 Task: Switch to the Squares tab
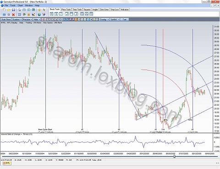click(x=87, y=10)
